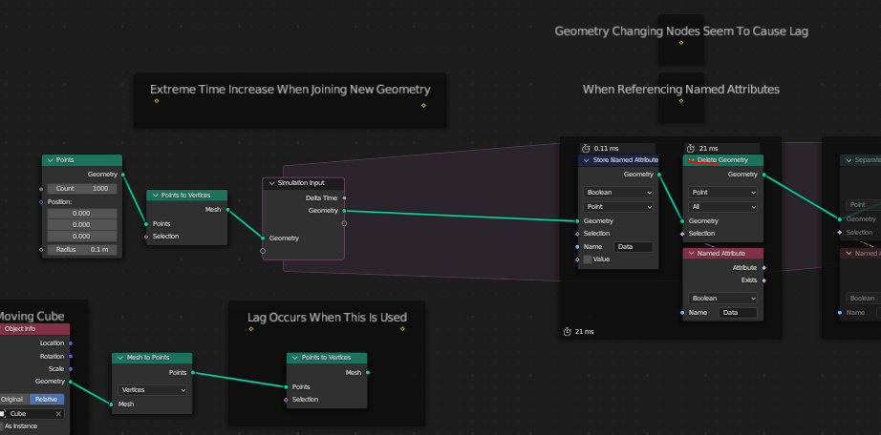This screenshot has height=435, width=881.
Task: Open the Point domain dropdown in Delete Geometry
Action: pos(722,193)
